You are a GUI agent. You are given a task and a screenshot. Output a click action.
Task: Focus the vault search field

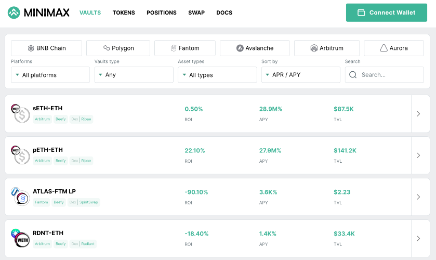384,74
